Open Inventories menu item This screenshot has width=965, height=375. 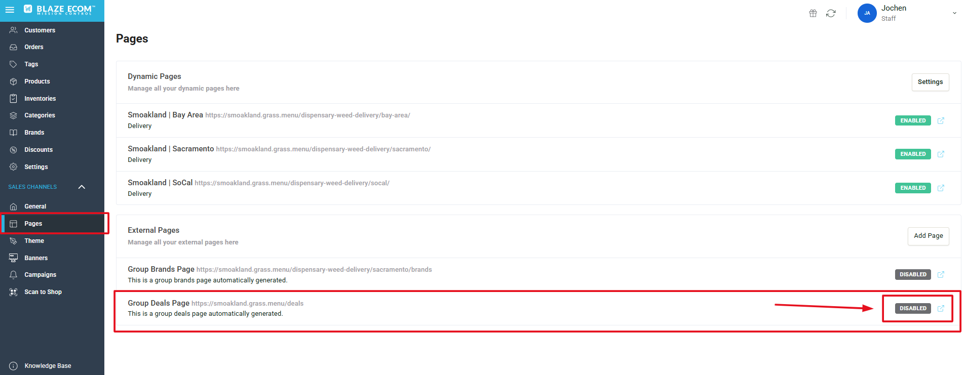pos(52,99)
